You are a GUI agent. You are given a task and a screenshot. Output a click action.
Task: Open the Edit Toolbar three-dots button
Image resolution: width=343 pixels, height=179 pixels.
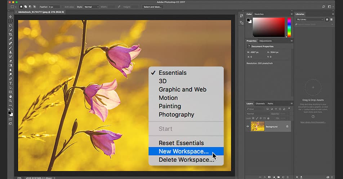pos(10,105)
